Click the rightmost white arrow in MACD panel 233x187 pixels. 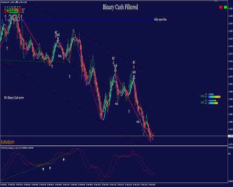63,159
